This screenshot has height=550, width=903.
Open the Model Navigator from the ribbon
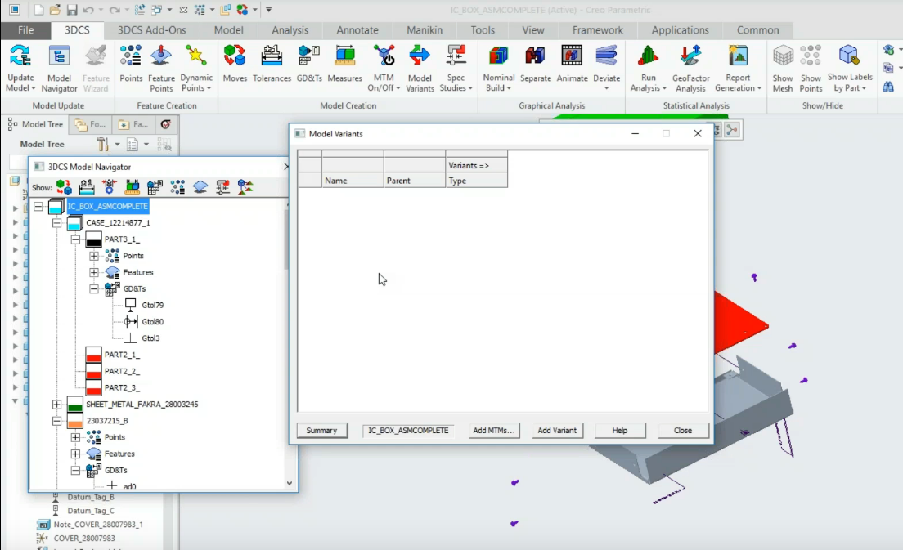pos(59,57)
